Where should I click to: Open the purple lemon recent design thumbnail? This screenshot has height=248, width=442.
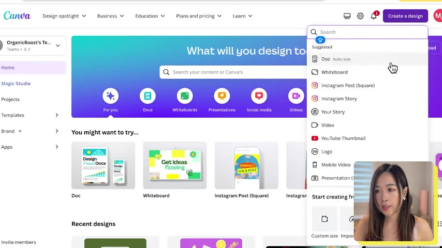coord(211,243)
